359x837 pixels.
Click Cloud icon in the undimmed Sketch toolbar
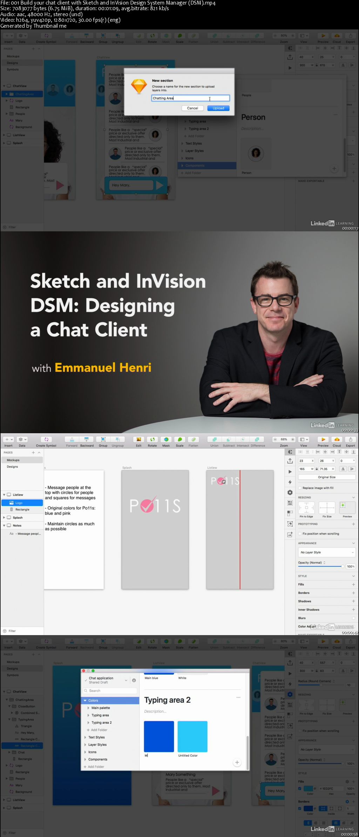pyautogui.click(x=337, y=439)
